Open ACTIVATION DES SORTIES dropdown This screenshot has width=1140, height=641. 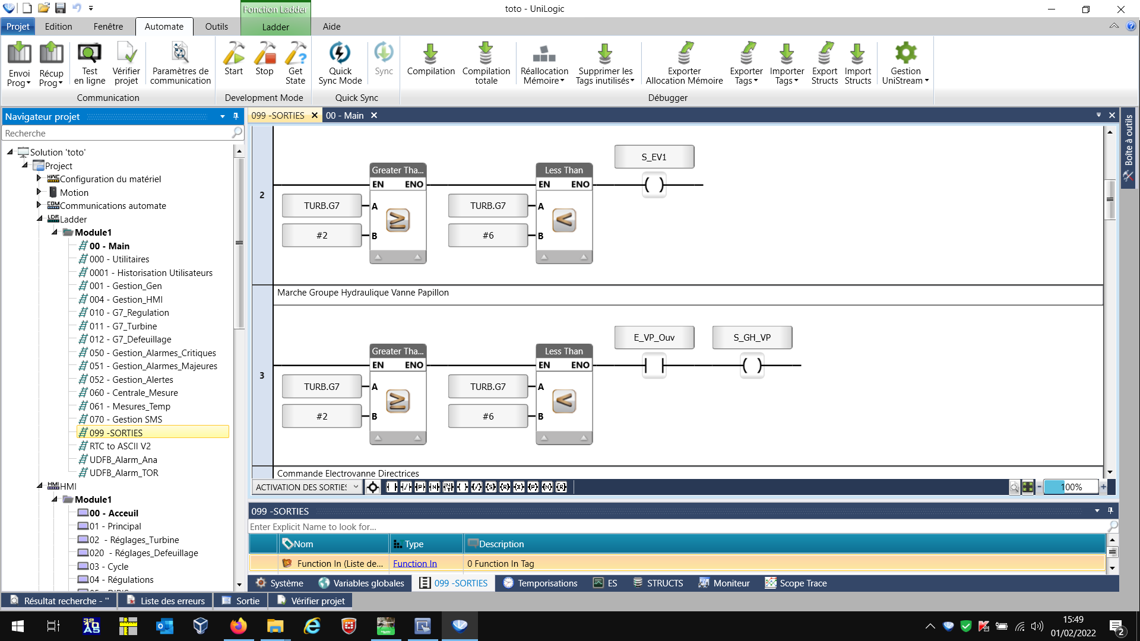pyautogui.click(x=356, y=487)
